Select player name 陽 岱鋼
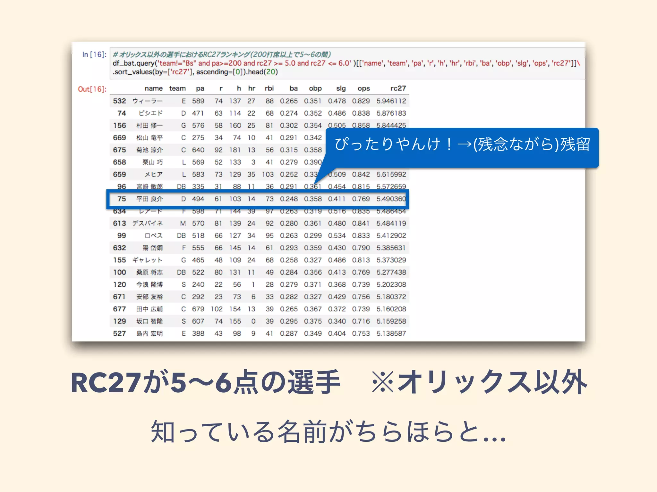This screenshot has width=657, height=492. click(x=153, y=248)
